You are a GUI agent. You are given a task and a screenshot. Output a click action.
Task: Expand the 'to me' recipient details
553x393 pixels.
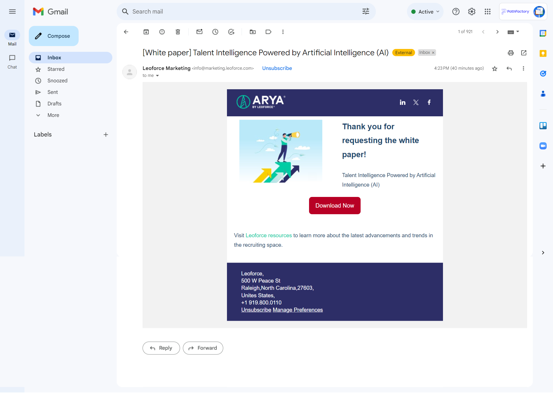pyautogui.click(x=157, y=76)
